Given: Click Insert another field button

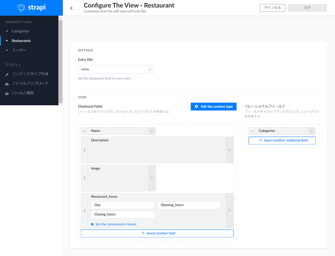Looking at the screenshot, I should click(x=157, y=233).
